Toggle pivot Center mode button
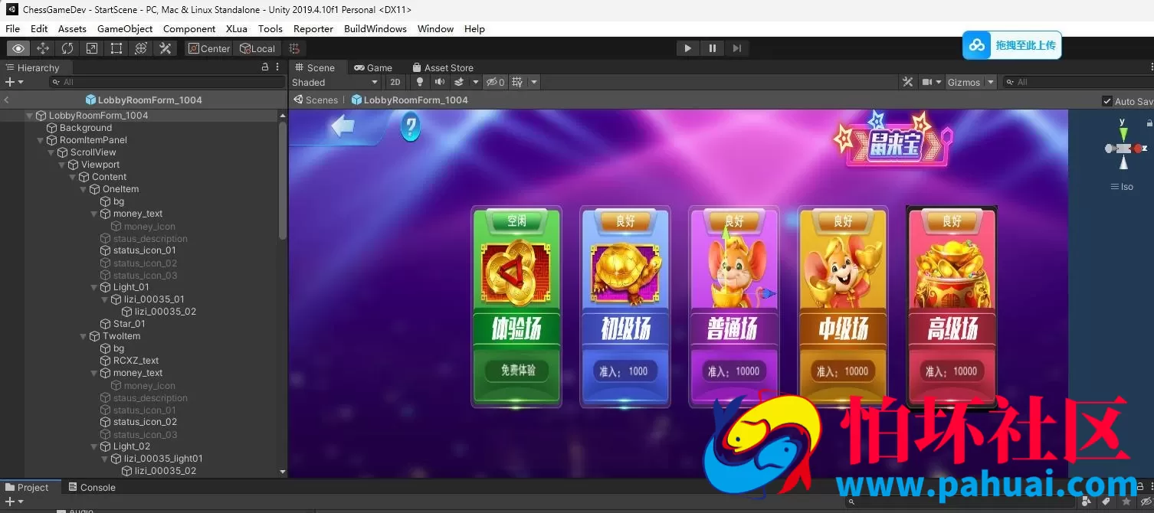 [x=208, y=48]
